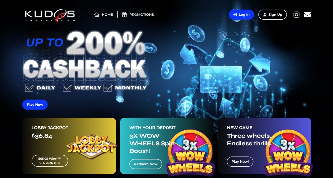The height and width of the screenshot is (178, 333).
Task: Click Play Now! in New Game card
Action: coord(240,162)
